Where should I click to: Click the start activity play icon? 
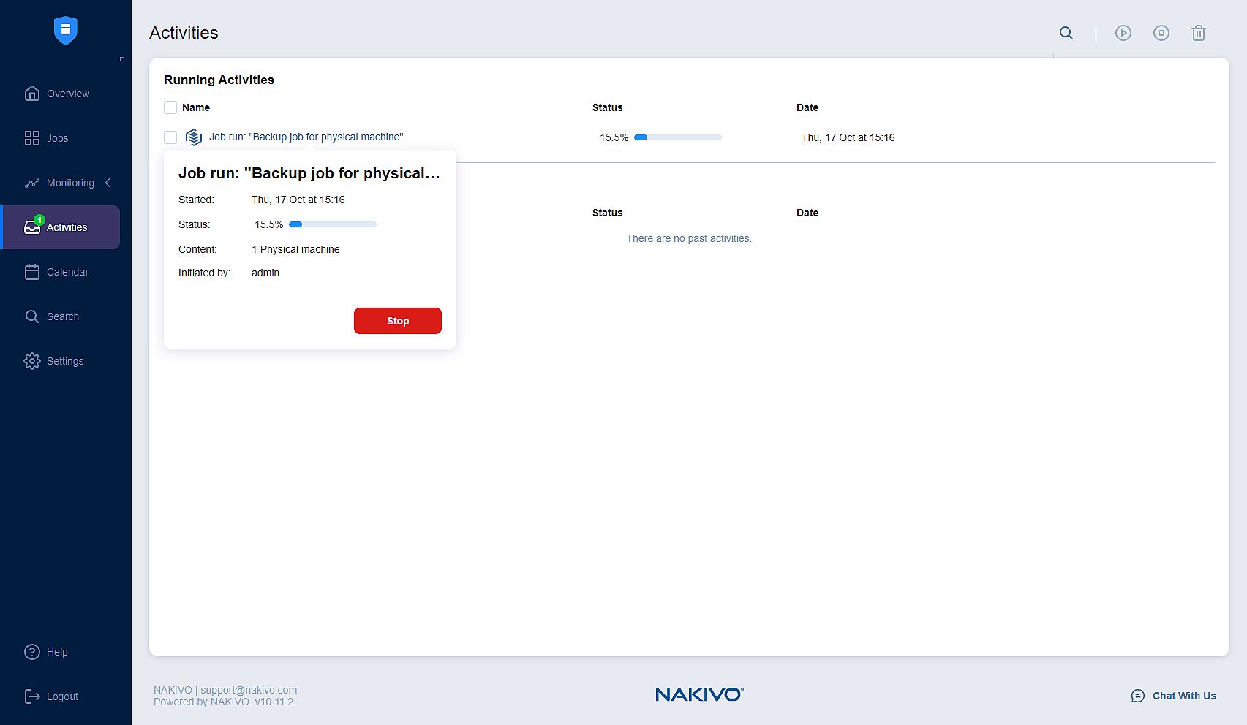[x=1123, y=33]
